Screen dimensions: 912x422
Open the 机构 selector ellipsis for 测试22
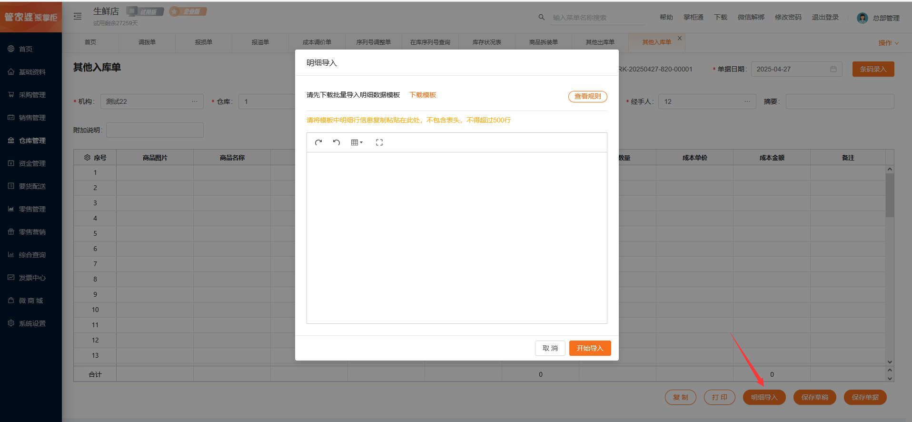(x=195, y=101)
